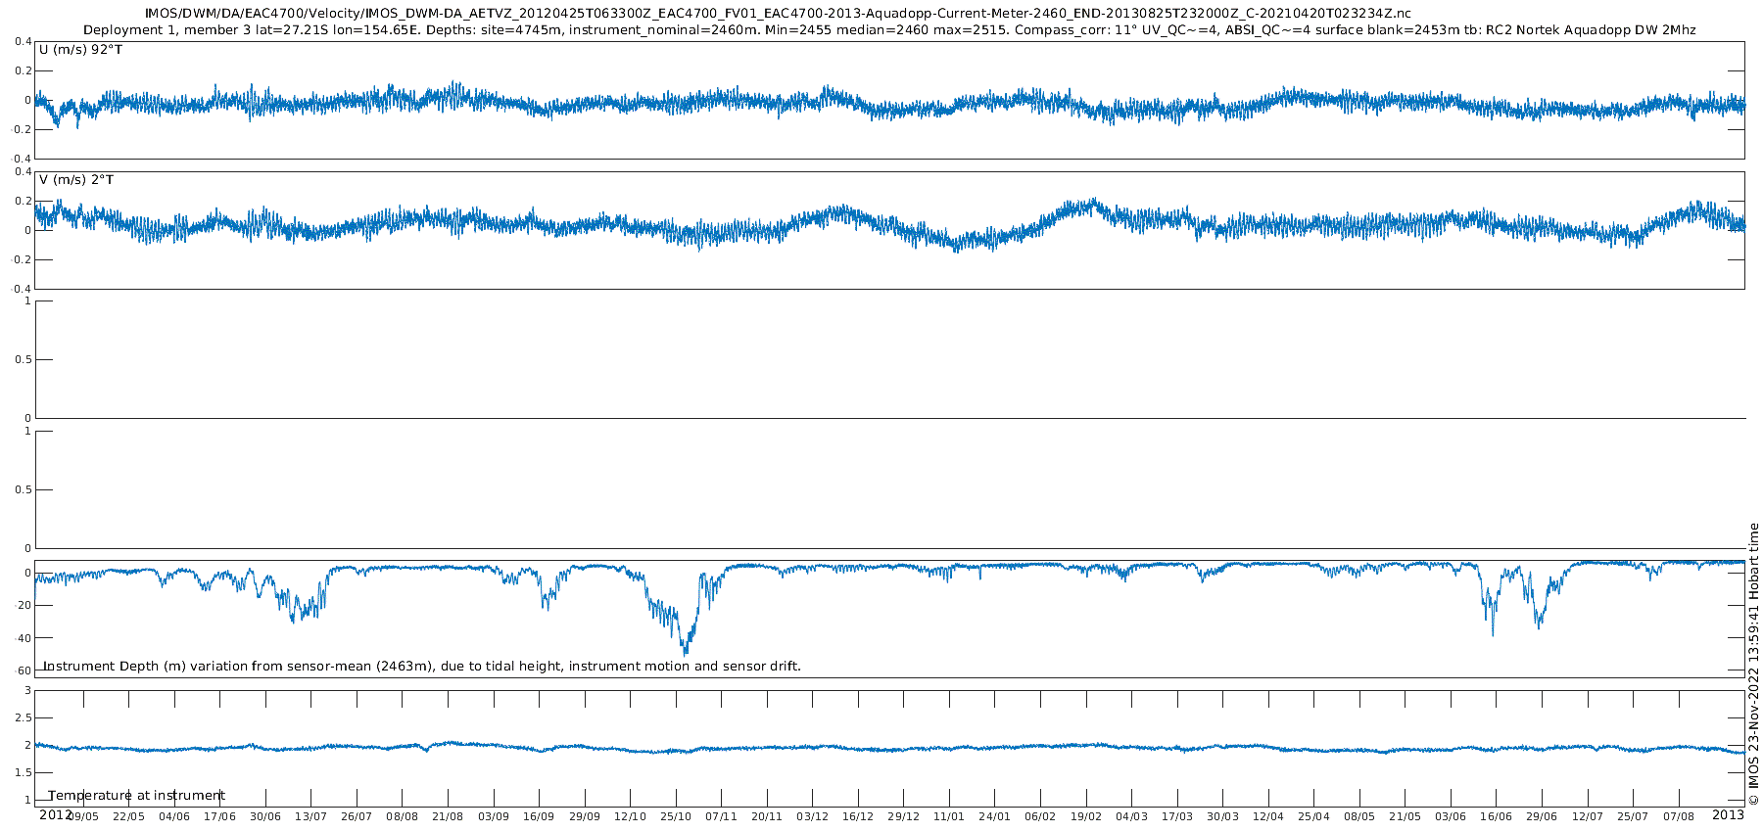Click the '12/04' date tick label

point(1268,816)
